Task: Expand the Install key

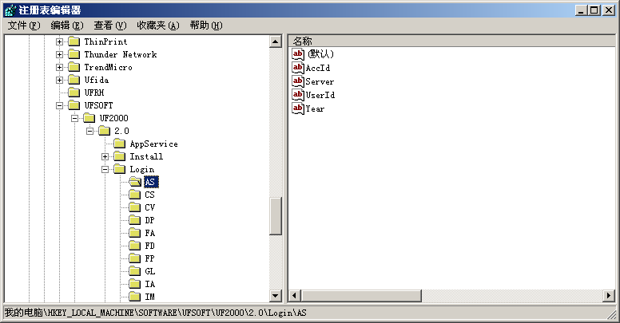Action: [105, 157]
